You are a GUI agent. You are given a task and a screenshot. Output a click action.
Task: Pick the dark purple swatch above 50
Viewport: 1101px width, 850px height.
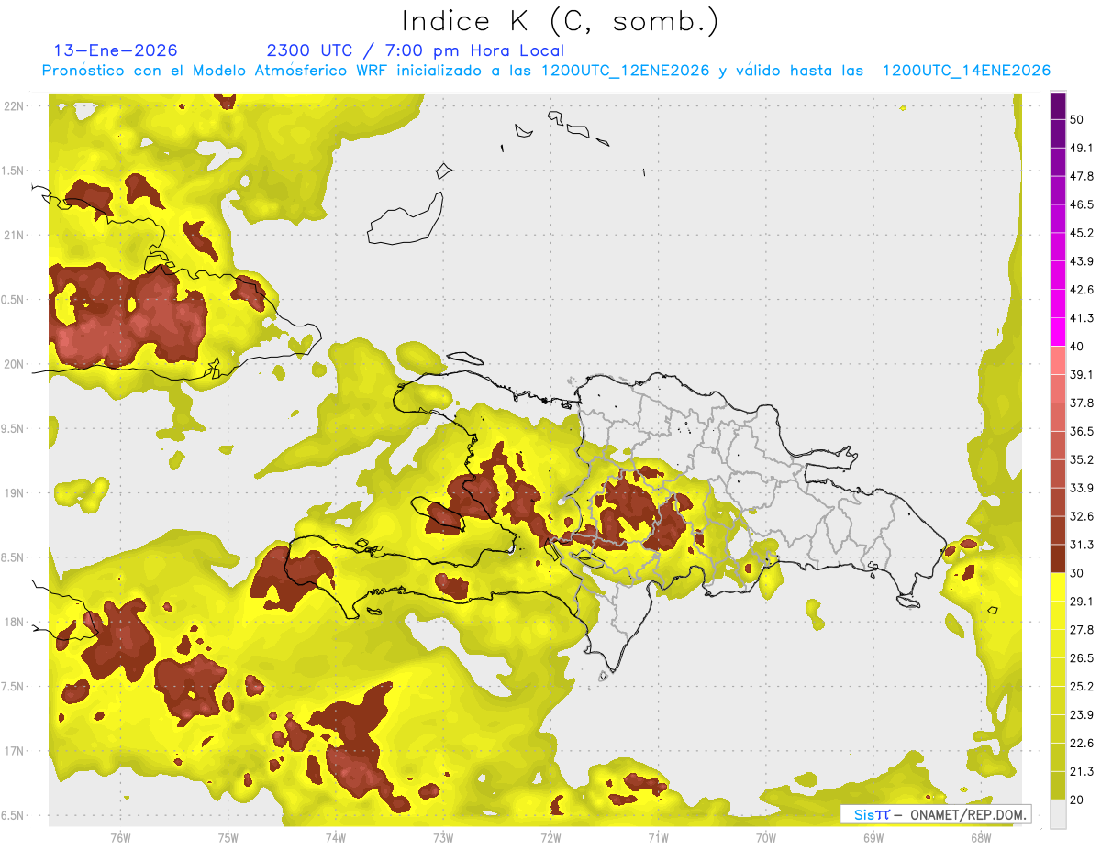pyautogui.click(x=1058, y=106)
